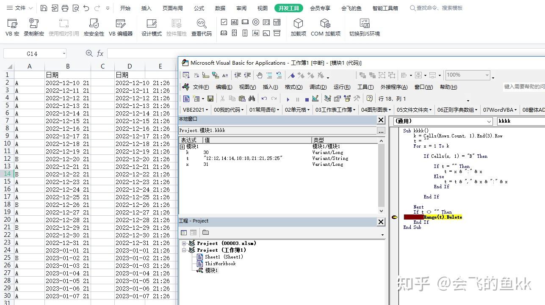This screenshot has height=305, width=545.
Task: Switch to the 数据 ribbon tab
Action: (220, 8)
